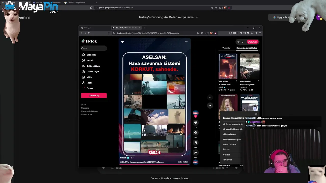Switch to Şunları beğenebilirsiniz tab
The width and height of the screenshot is (326, 183).
pyautogui.click(x=247, y=48)
